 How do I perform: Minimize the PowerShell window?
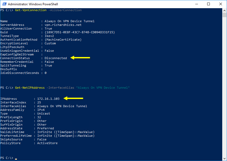click(x=196, y=4)
